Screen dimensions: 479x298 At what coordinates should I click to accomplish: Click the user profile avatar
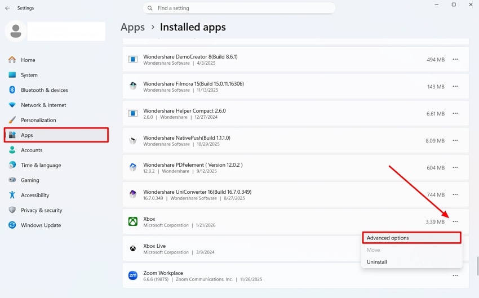pyautogui.click(x=16, y=31)
